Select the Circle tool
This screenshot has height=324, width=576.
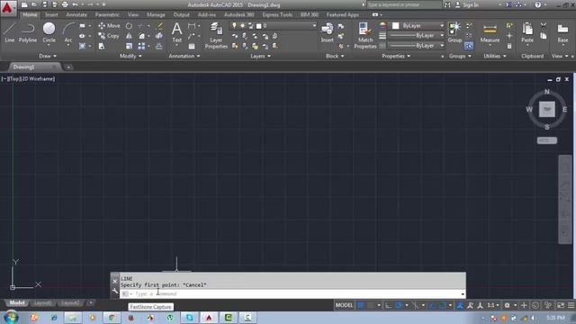tap(49, 32)
